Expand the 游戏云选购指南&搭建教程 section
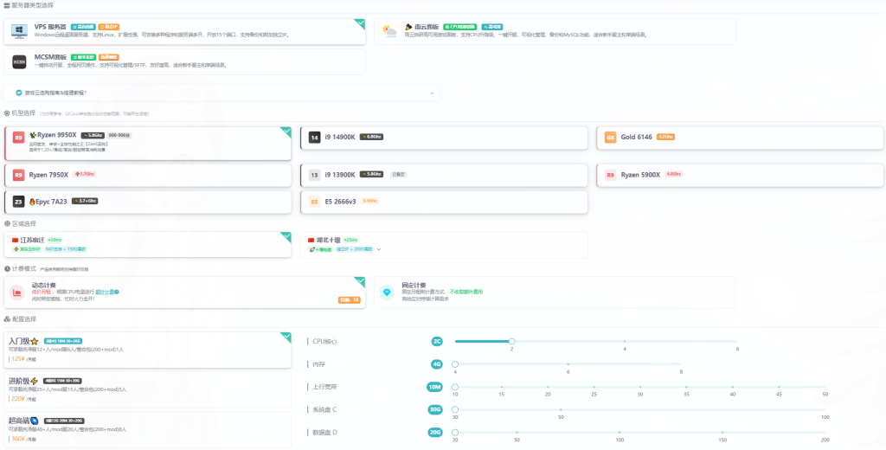This screenshot has height=450, width=886. [432, 93]
